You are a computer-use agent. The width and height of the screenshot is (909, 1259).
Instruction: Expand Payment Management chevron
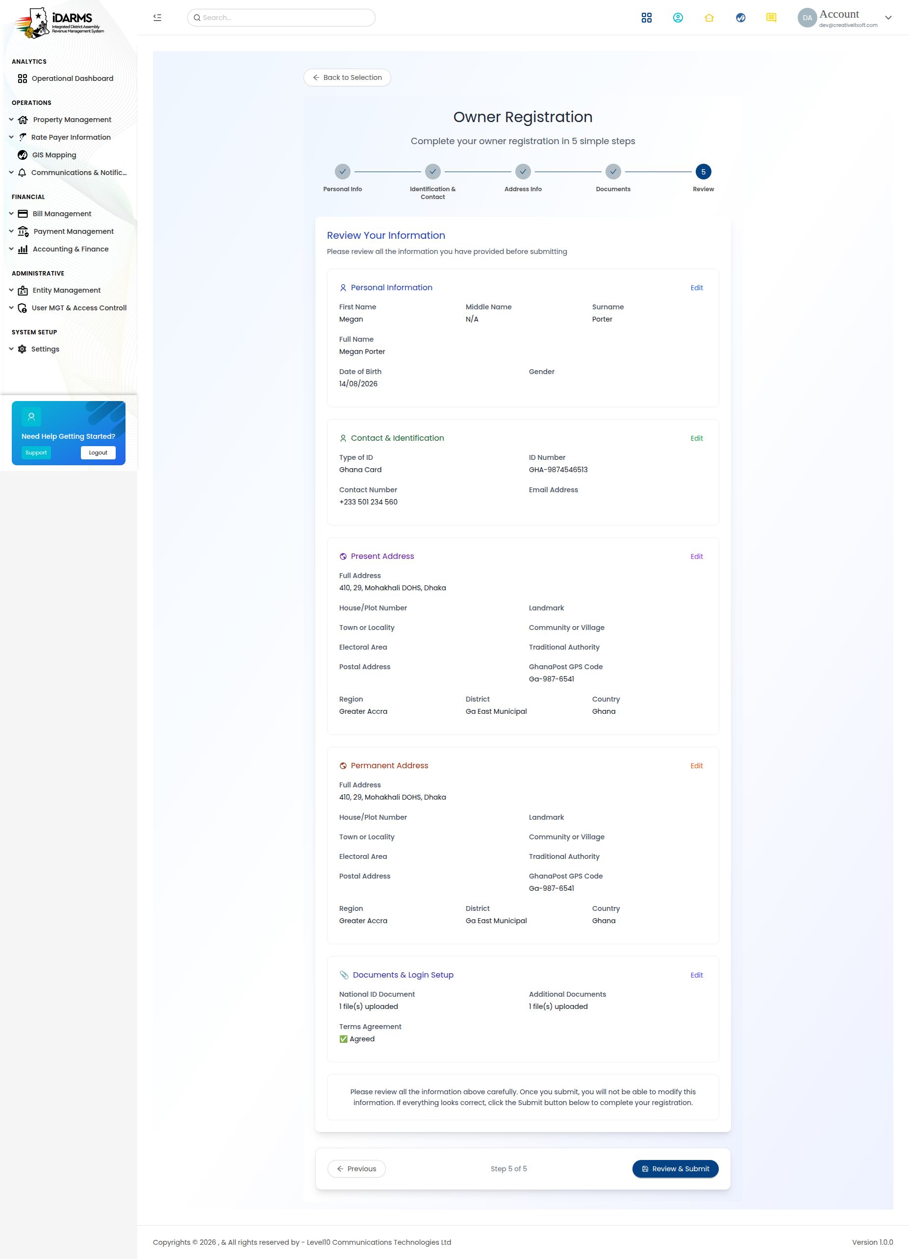[x=11, y=231]
